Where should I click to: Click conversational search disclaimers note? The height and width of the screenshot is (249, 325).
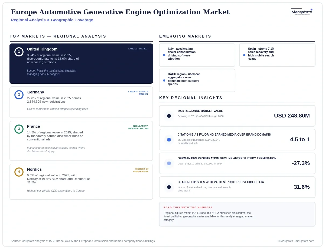click(56, 150)
